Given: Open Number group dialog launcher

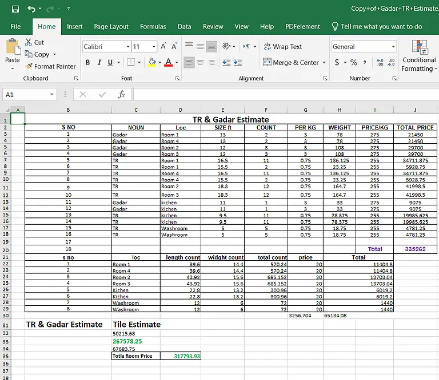Looking at the screenshot, I should pyautogui.click(x=394, y=79).
